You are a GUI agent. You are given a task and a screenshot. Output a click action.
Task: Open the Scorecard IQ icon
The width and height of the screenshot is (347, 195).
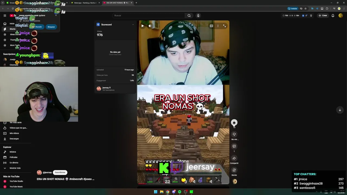pyautogui.click(x=98, y=25)
